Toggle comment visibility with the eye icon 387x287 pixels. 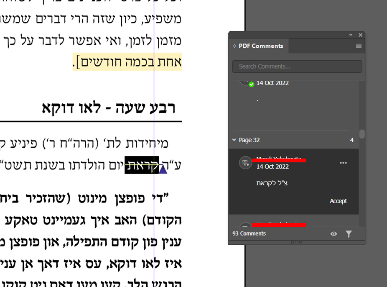334,233
